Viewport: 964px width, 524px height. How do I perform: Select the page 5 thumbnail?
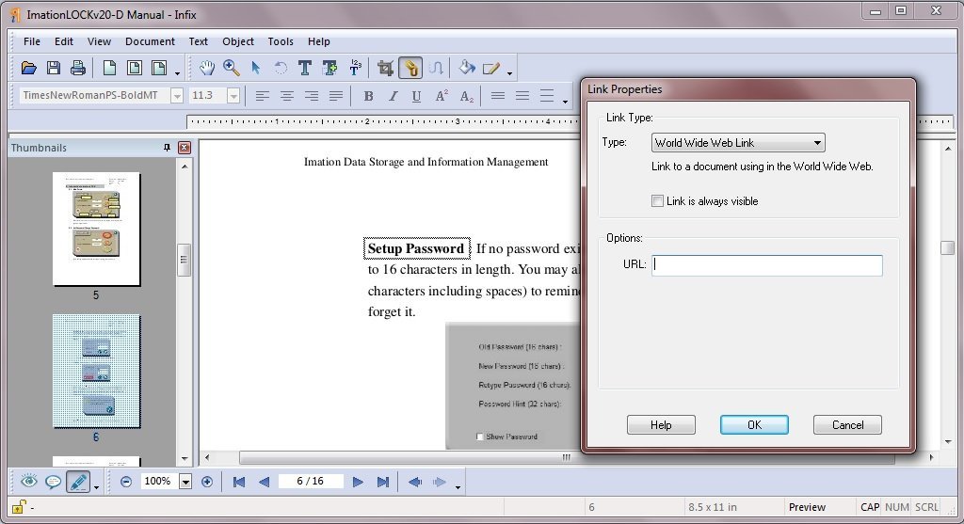[97, 230]
